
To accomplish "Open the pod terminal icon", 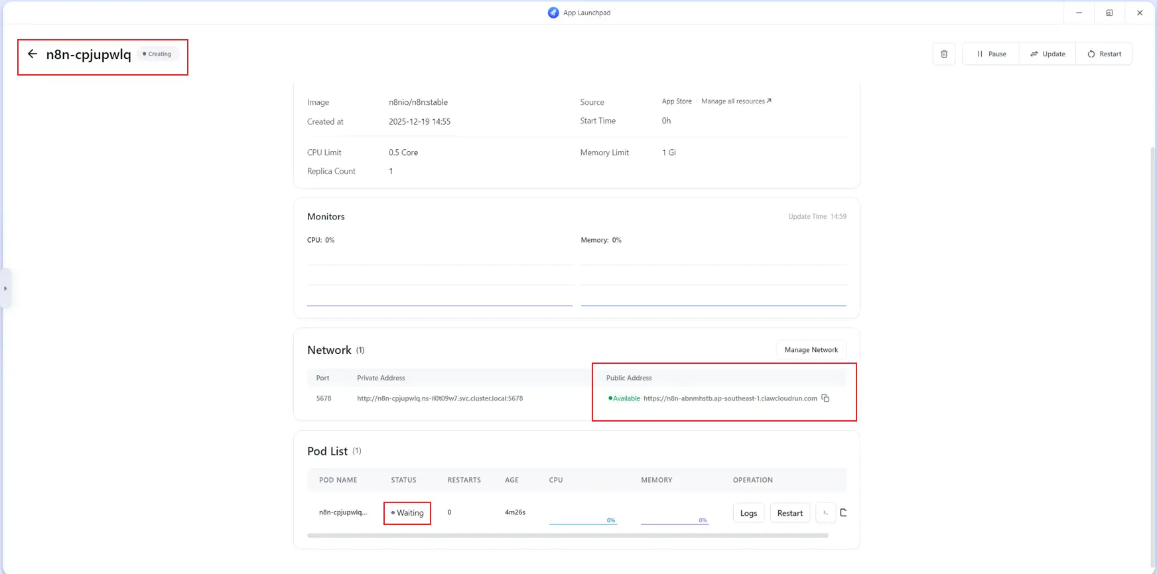I will 825,512.
